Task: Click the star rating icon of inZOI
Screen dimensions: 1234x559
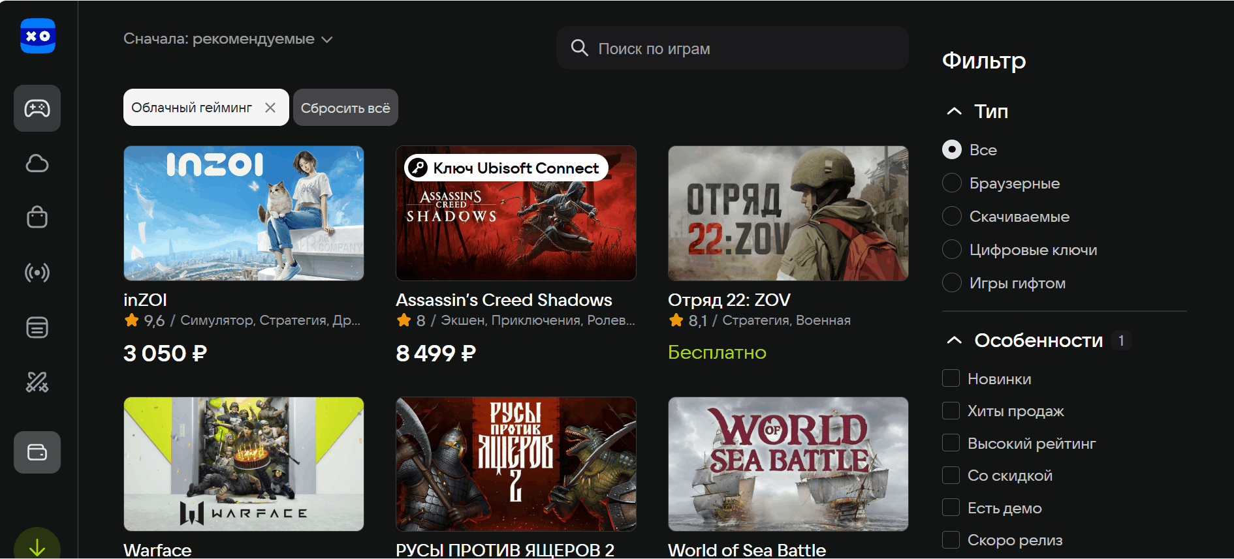Action: 131,320
